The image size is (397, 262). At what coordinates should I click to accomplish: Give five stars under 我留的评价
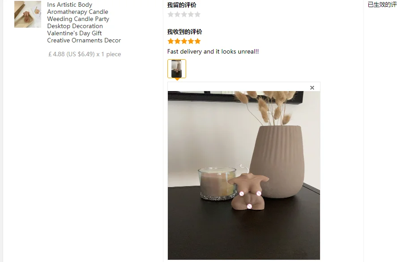coord(197,14)
